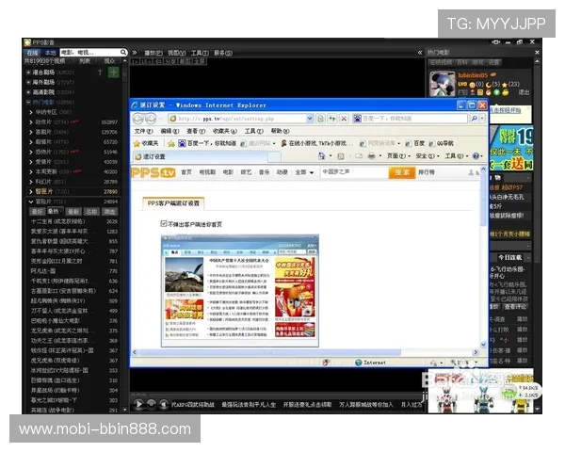Collapse the 冒险片 category
Image resolution: width=565 pixels, height=452 pixels.
tap(31, 202)
